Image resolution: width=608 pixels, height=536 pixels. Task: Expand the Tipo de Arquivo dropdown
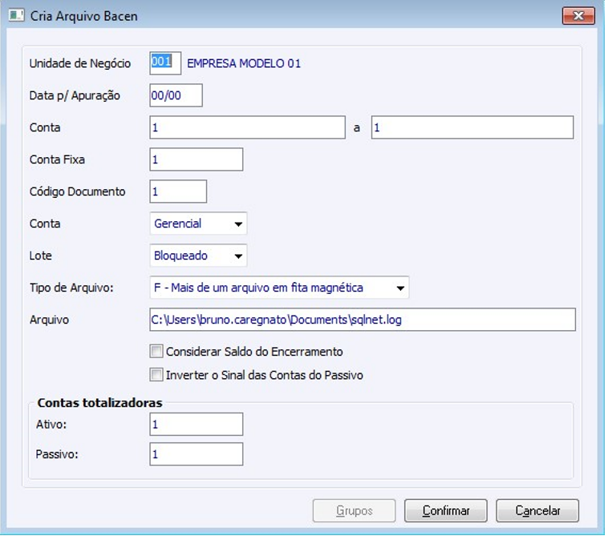pos(279,288)
